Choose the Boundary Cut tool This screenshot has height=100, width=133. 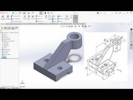click(x=40, y=21)
